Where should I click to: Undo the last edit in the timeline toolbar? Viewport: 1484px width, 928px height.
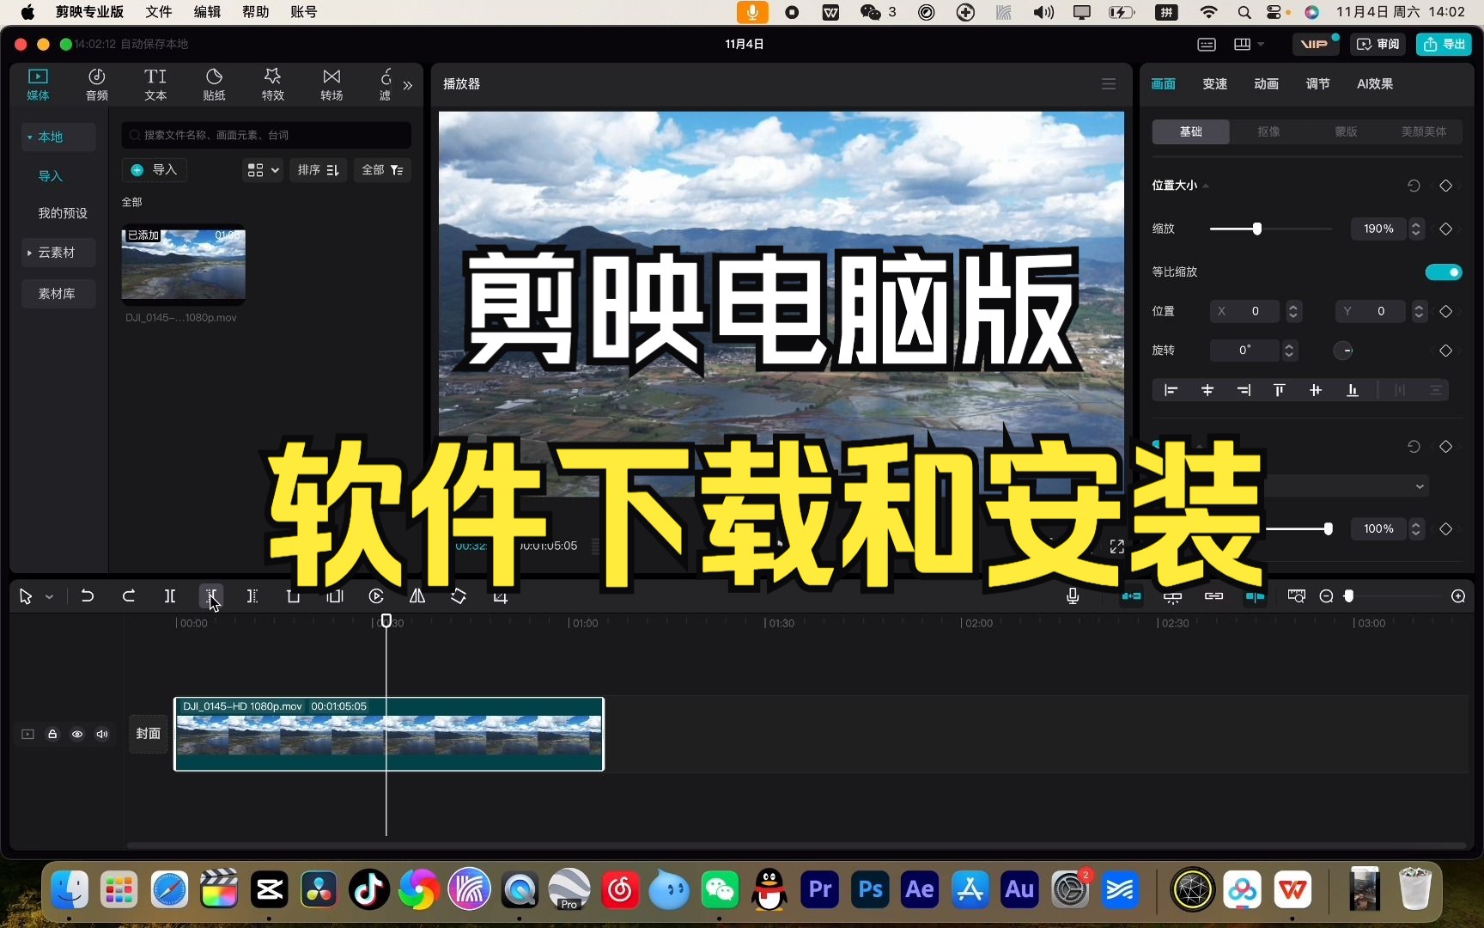click(87, 595)
